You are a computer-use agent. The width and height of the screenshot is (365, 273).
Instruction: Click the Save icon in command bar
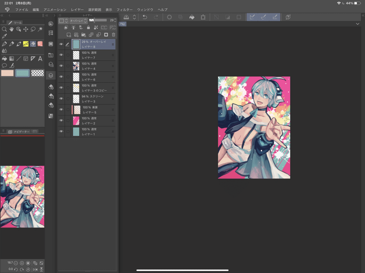point(126,17)
